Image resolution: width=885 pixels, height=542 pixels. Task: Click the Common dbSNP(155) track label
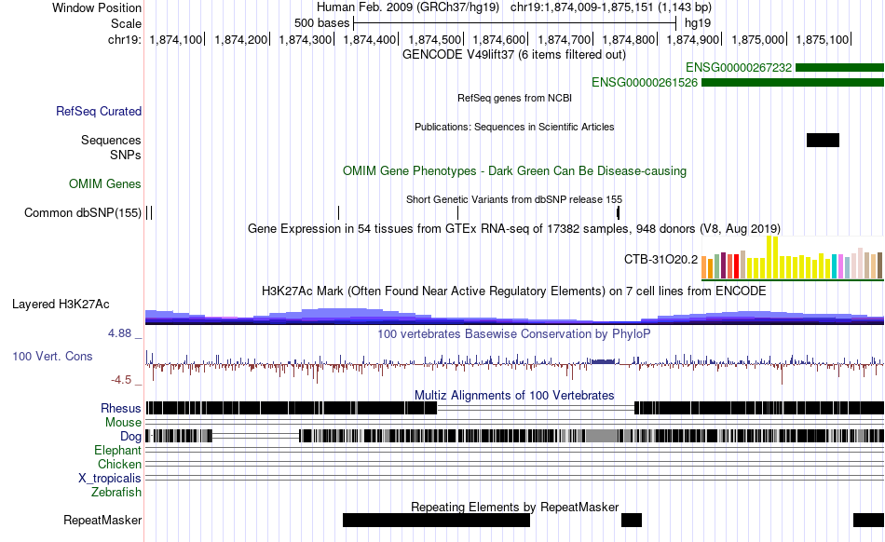coord(82,212)
